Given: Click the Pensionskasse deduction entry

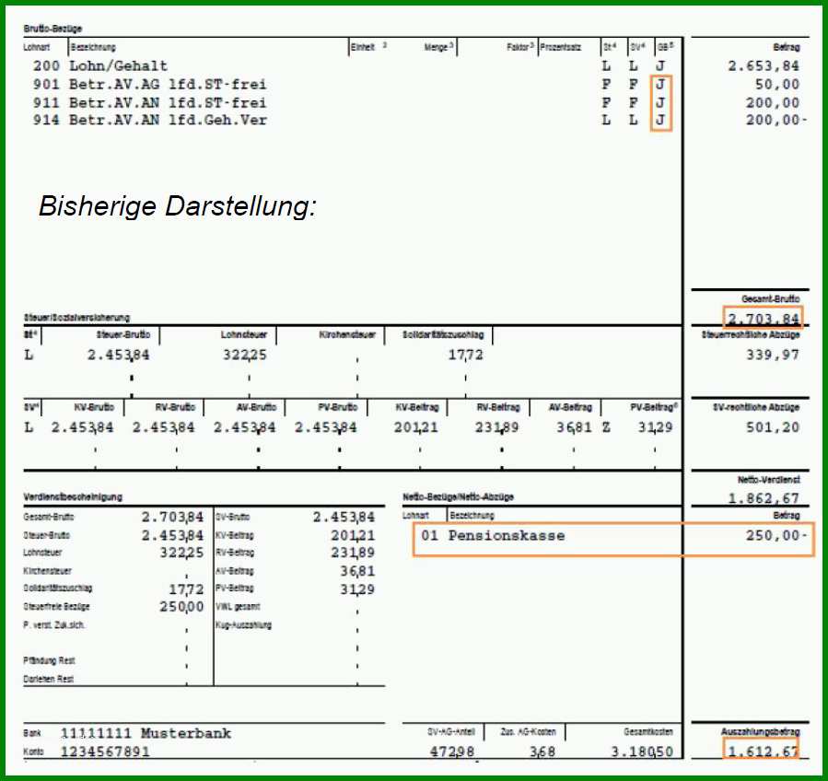Looking at the screenshot, I should [493, 535].
